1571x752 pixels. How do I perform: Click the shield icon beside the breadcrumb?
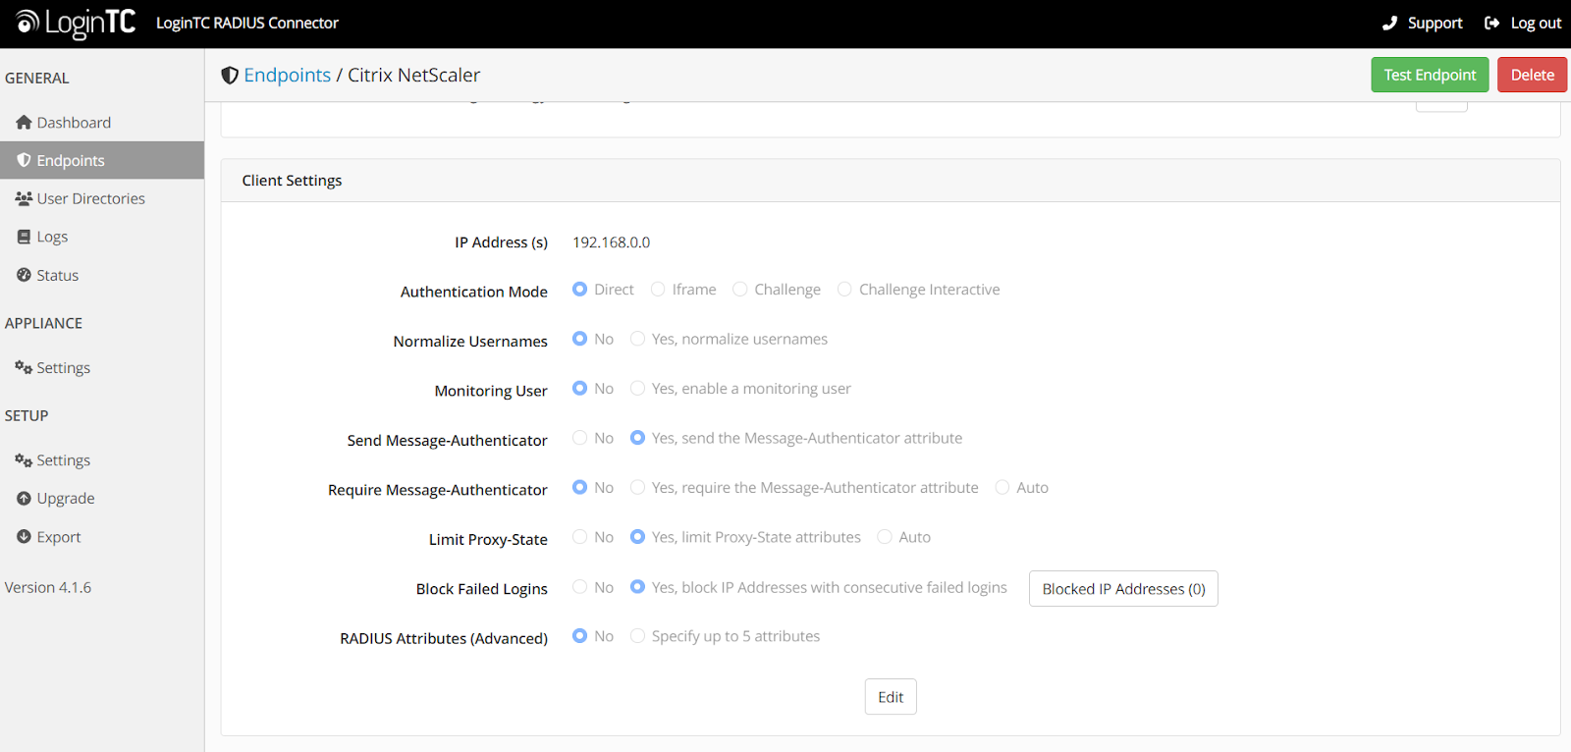tap(230, 76)
